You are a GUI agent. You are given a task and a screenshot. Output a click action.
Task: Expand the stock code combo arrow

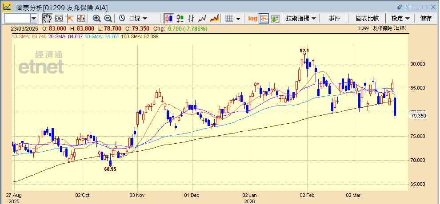34,19
